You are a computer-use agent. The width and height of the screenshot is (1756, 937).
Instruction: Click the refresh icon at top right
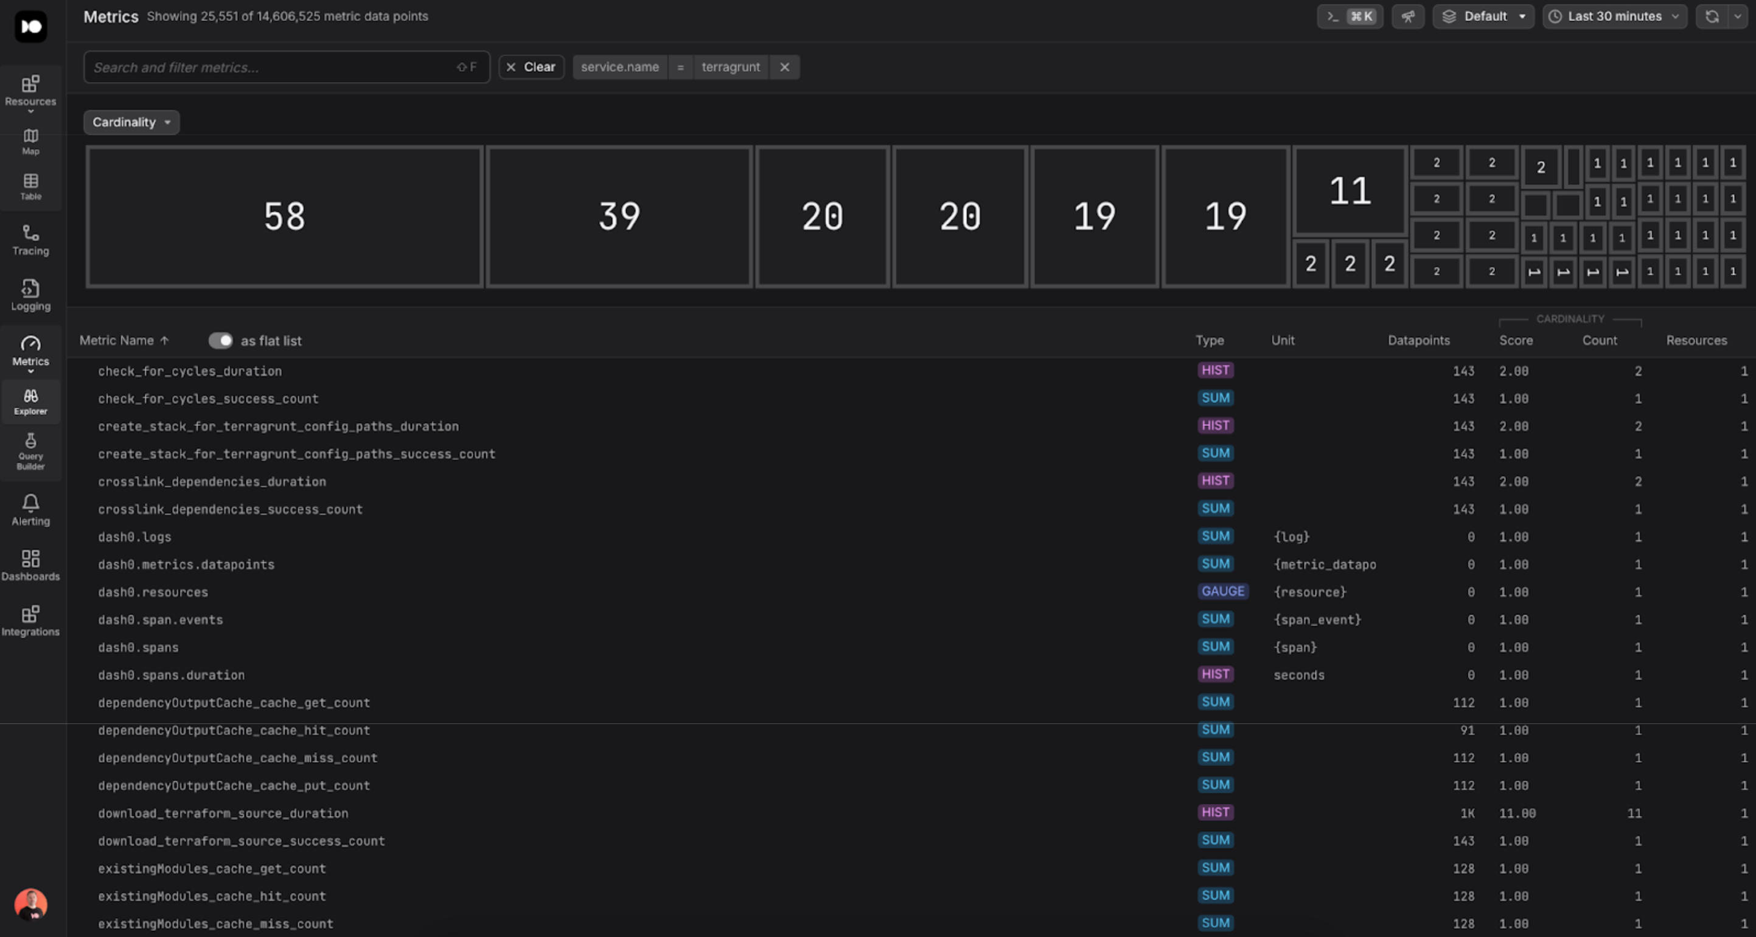click(1712, 16)
